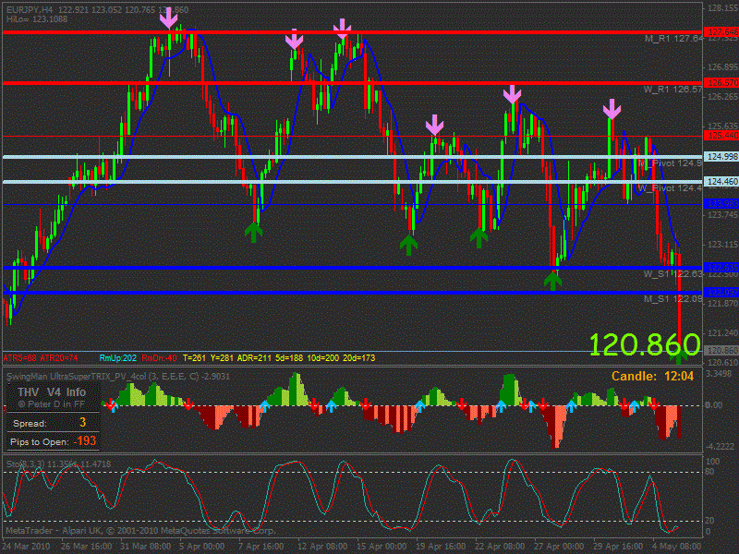Click the W_Pivot 124.4 level label

[670, 188]
